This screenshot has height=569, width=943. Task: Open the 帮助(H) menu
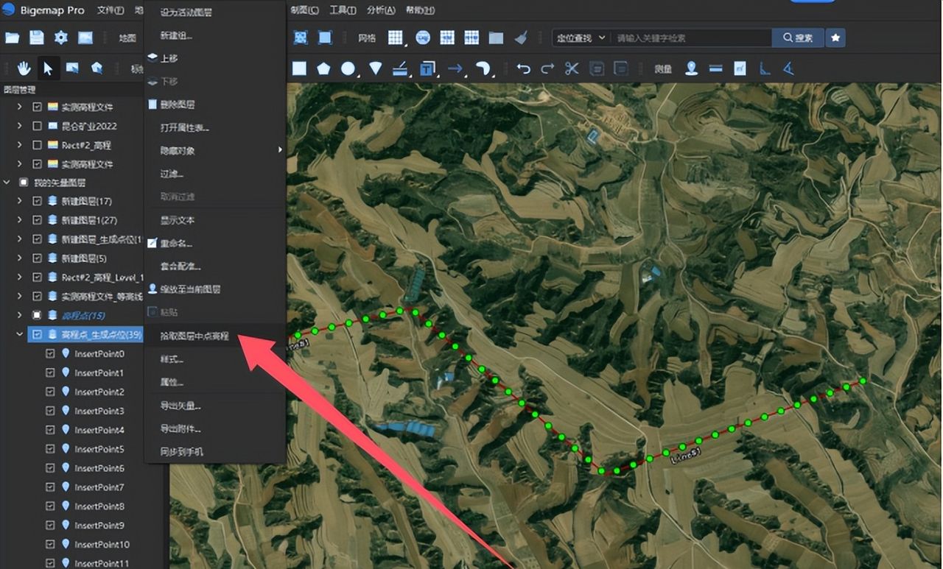point(419,10)
